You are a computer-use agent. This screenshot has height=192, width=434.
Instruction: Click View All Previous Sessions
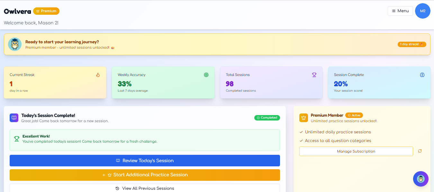coord(145,188)
